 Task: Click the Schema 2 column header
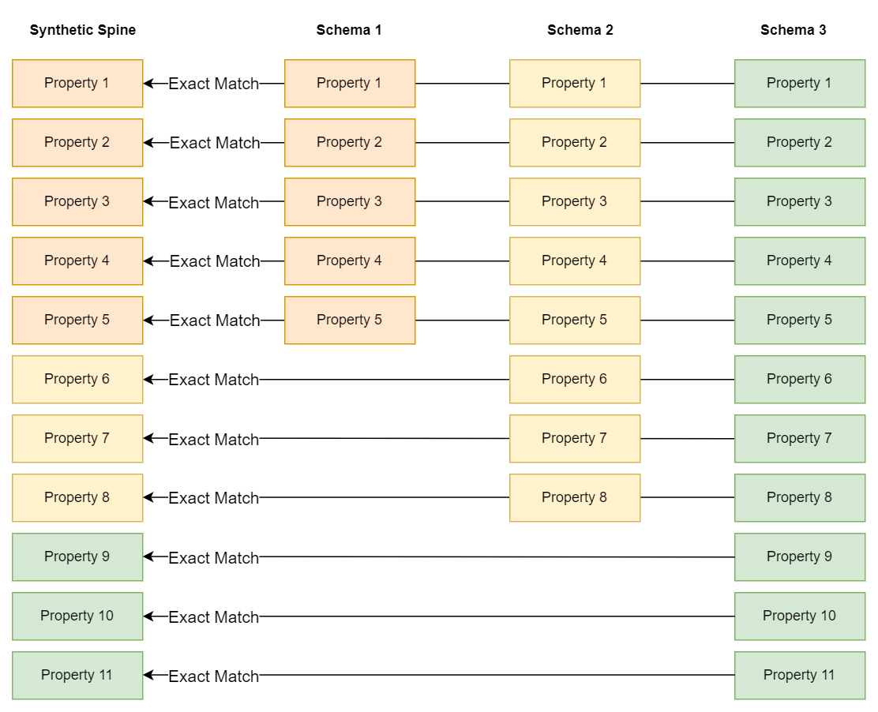tap(580, 31)
